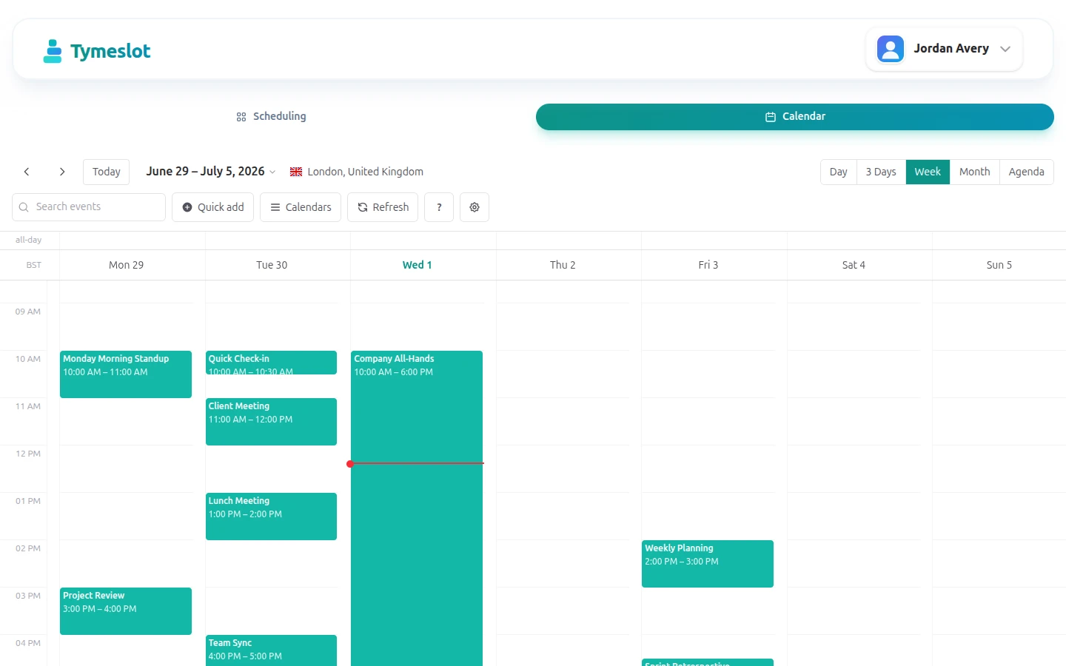Viewport: 1066px width, 666px height.
Task: Select the Day view
Action: point(838,172)
